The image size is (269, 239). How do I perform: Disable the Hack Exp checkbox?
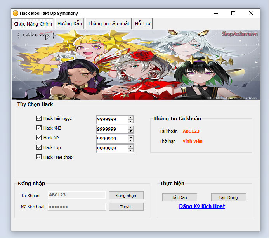point(39,147)
